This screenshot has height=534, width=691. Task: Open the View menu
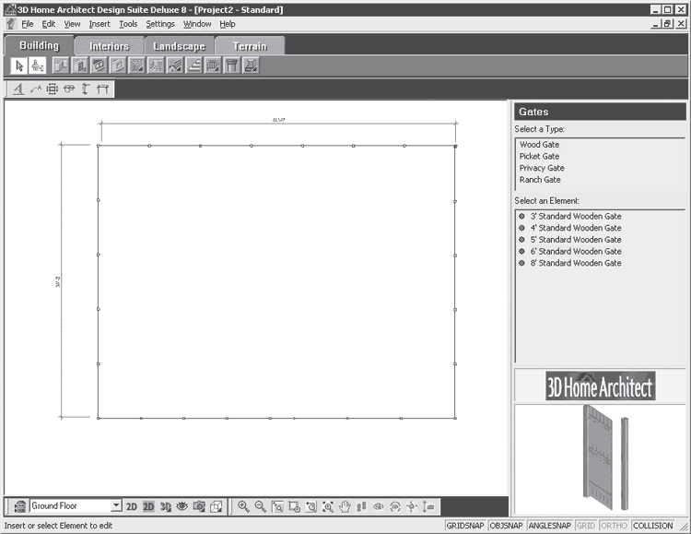tap(72, 24)
